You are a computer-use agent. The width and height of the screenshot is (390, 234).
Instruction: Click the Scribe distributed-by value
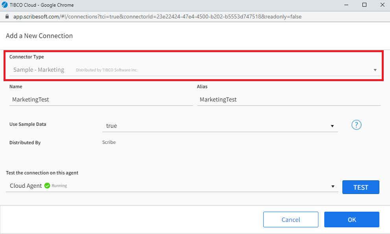pos(109,142)
